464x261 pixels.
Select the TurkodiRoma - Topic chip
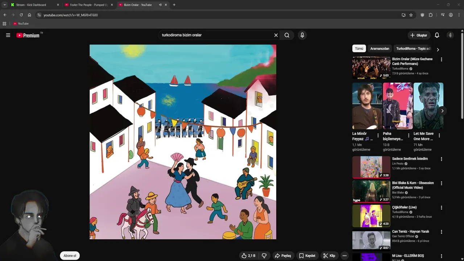coord(413,49)
